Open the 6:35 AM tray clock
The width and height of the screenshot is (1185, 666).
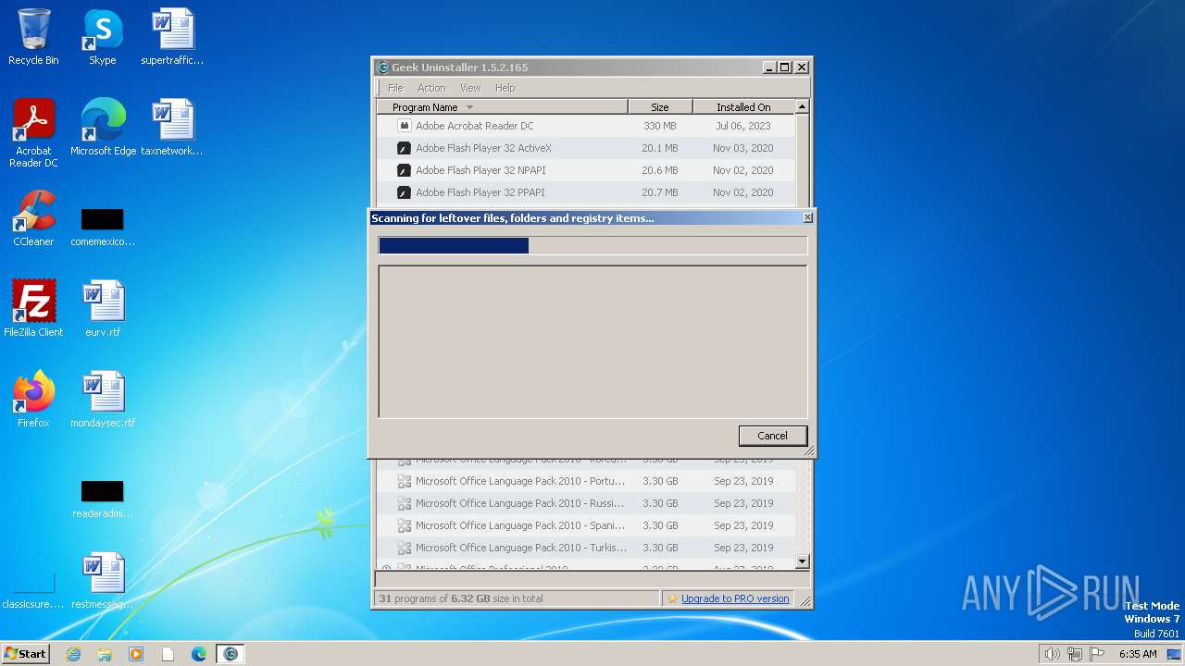point(1138,654)
